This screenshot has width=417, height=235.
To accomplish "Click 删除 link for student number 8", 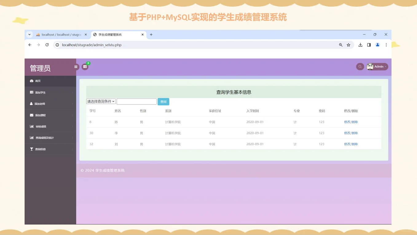I will (x=355, y=122).
